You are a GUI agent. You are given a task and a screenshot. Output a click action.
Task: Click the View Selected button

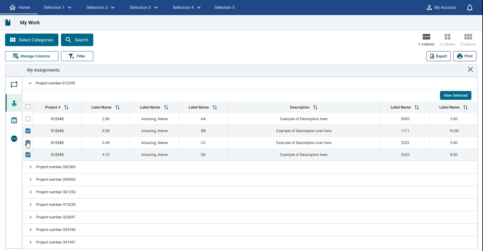click(x=455, y=95)
